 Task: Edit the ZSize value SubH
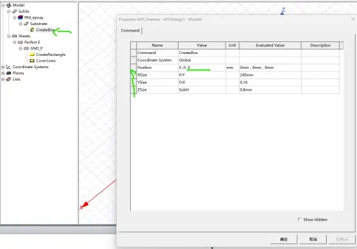pyautogui.click(x=202, y=90)
